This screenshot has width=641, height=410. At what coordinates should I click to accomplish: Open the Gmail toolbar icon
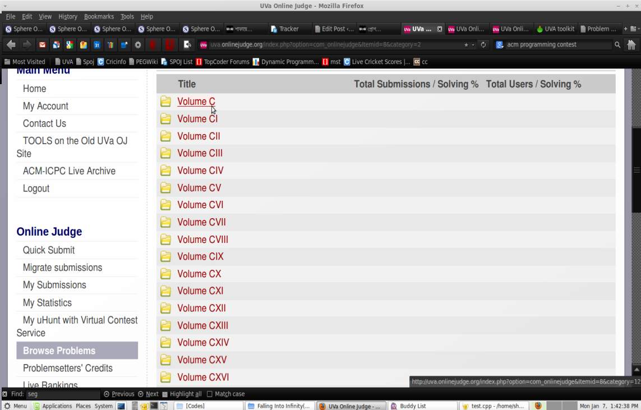tap(43, 45)
